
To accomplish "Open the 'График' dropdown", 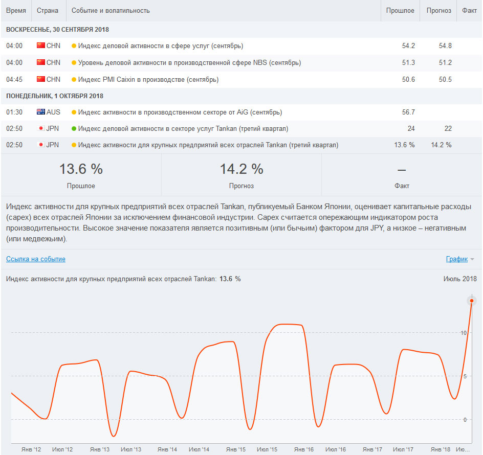I will [459, 259].
